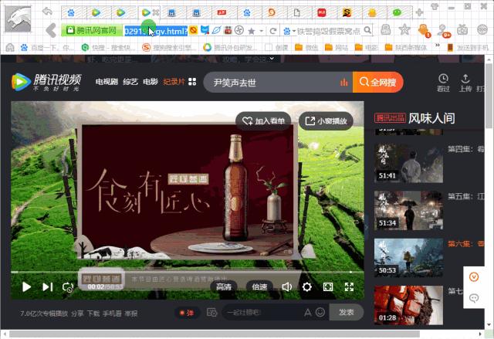This screenshot has width=494, height=339.
Task: Close the active Tencent Video tab
Action: pos(156,12)
